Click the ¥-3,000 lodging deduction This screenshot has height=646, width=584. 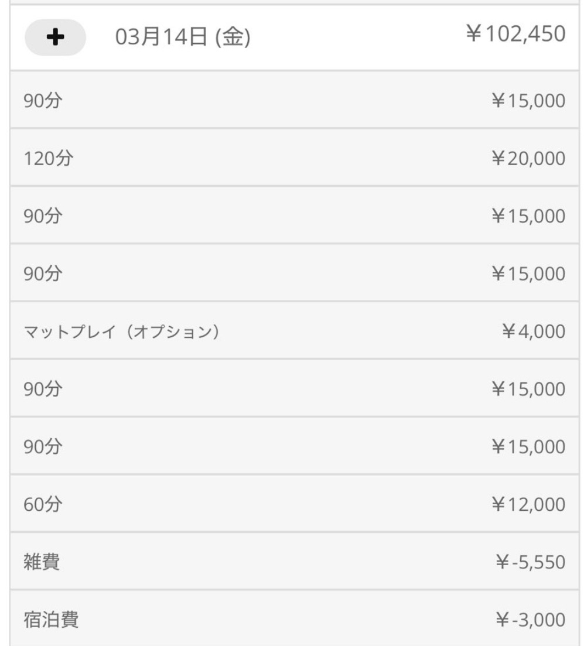(530, 620)
